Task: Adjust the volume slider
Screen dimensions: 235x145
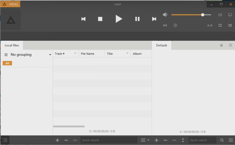Action: pos(191,15)
